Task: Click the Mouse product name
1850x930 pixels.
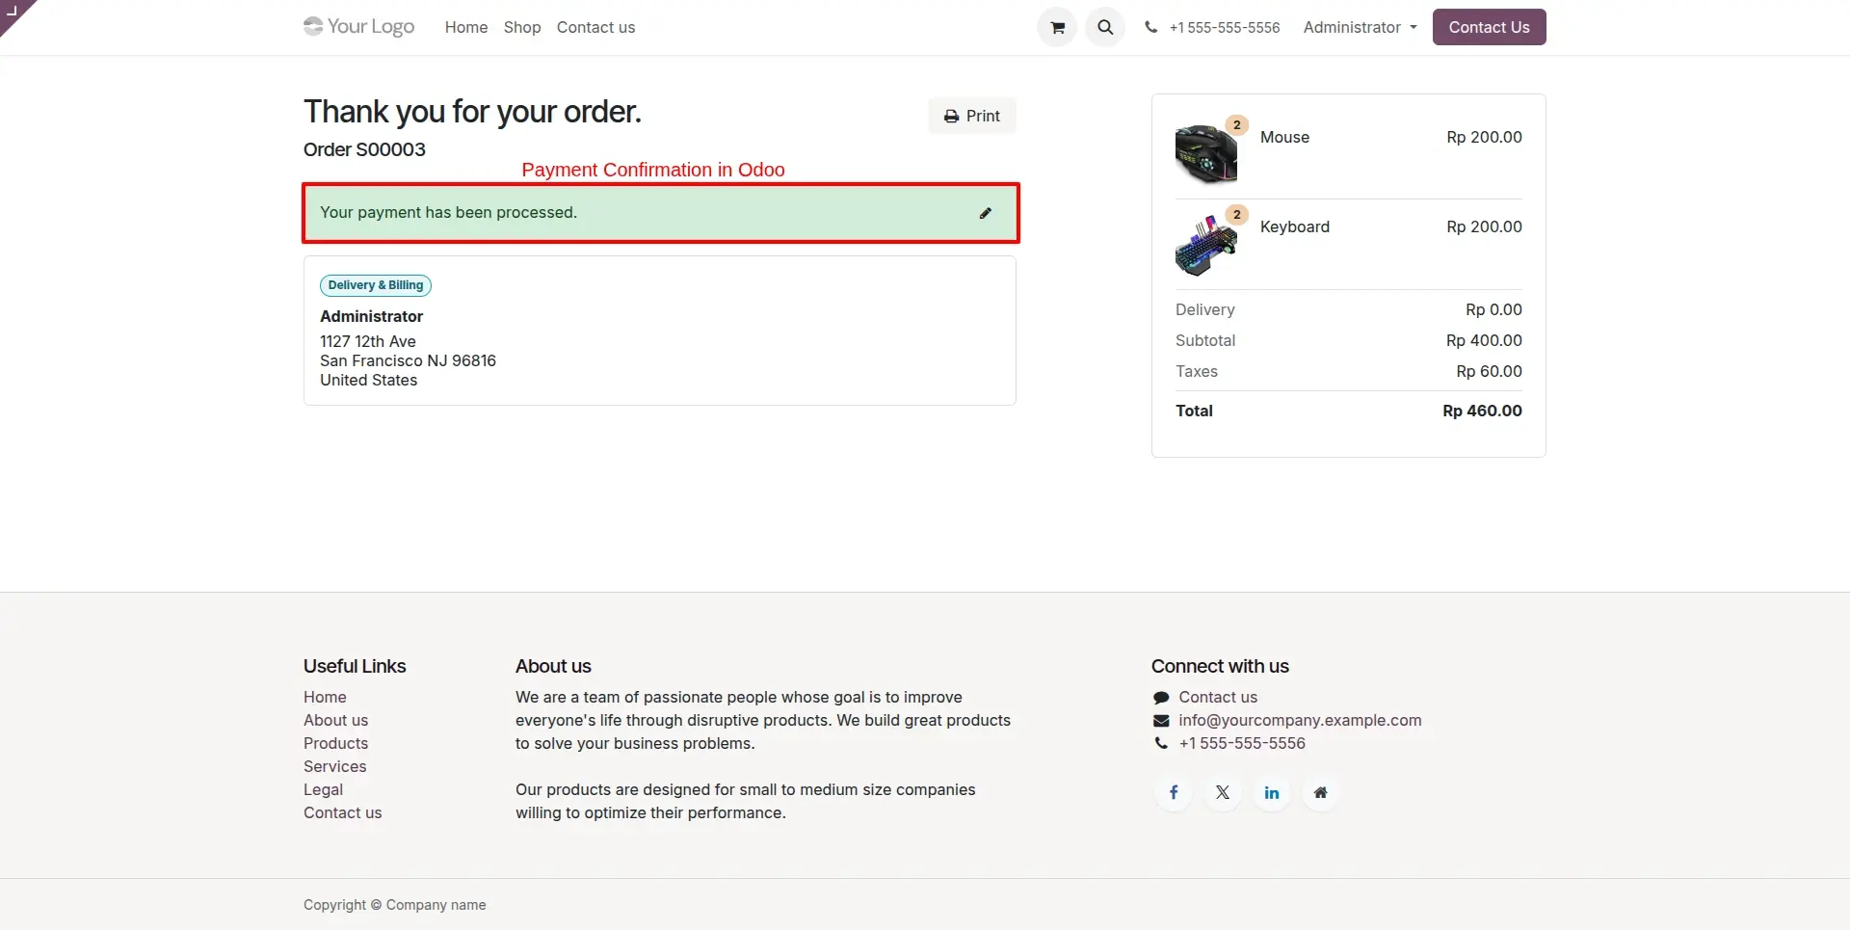Action: [x=1284, y=137]
